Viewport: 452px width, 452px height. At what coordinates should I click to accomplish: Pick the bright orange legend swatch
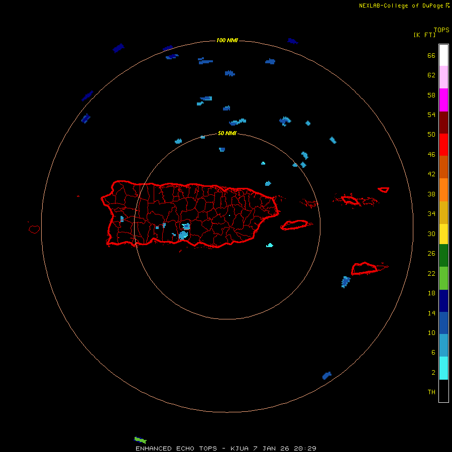click(443, 190)
